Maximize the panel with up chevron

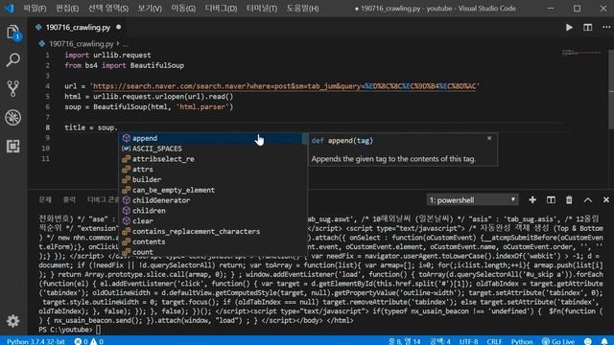(588, 200)
